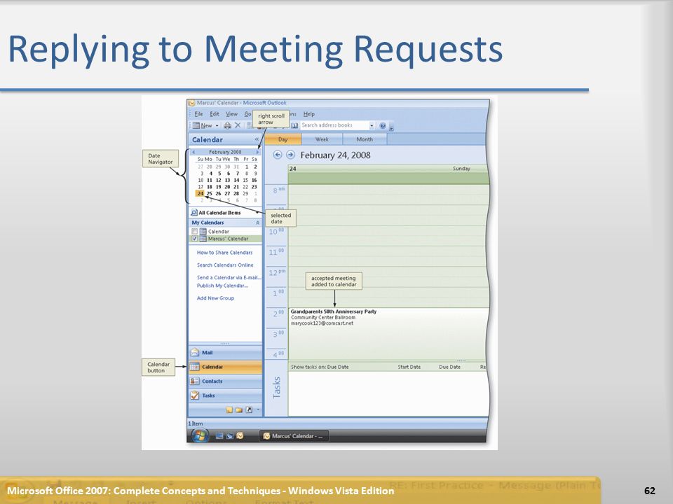Open the navigation pane configure buttons arrow
The height and width of the screenshot is (504, 673).
(258, 409)
